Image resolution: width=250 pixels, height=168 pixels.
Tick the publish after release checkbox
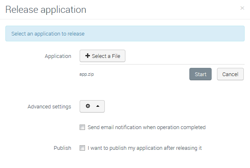coord(83,148)
